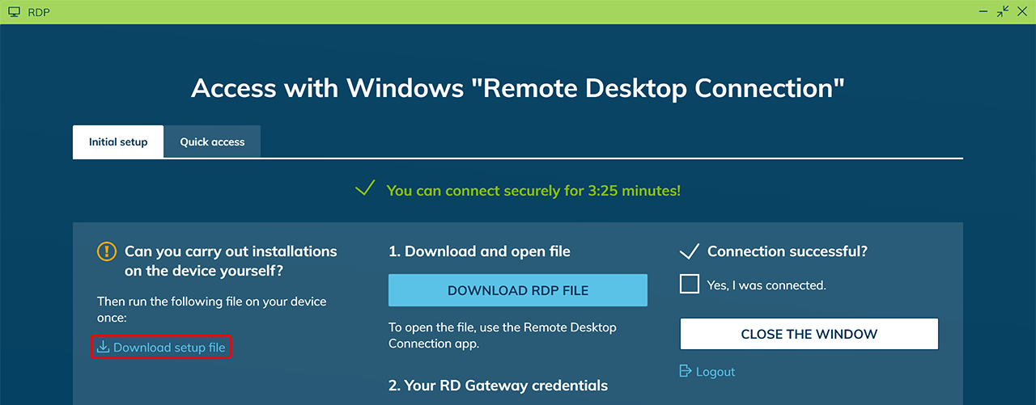Click the 'Access with Windows' page heading
Image resolution: width=1036 pixels, height=405 pixels.
click(517, 87)
